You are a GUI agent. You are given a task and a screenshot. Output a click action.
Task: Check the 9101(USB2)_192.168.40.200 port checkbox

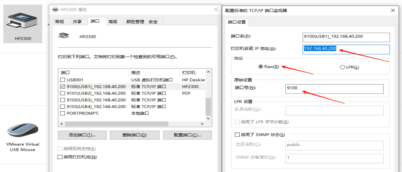[62, 93]
